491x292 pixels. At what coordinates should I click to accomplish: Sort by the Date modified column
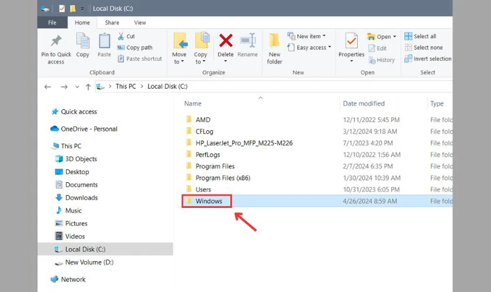[x=364, y=103]
